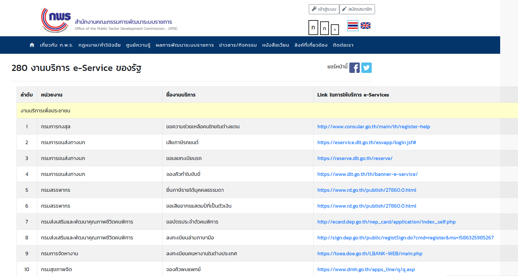Viewport: 518px width, 276px height.
Task: Select the ยื่นภาษีรายได้บุคคลธรรมดา cell
Action: [238, 190]
